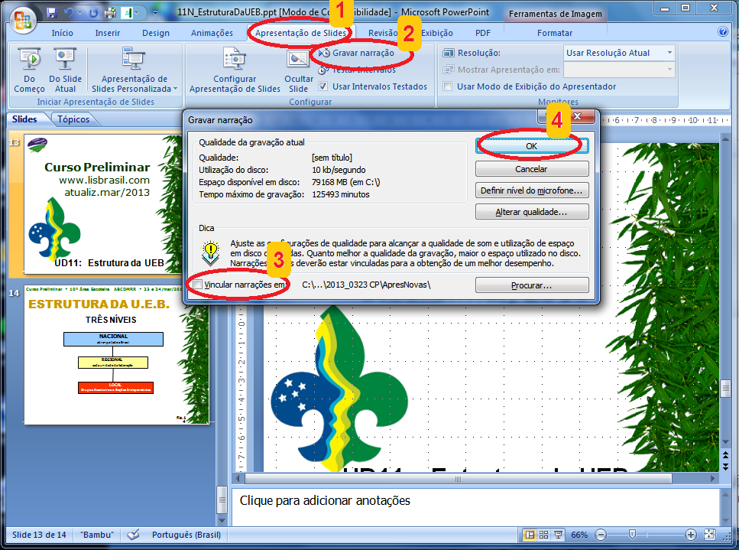Select slide 14 Estrutura da U.E.B. thumbnail
The height and width of the screenshot is (550, 739).
point(116,354)
